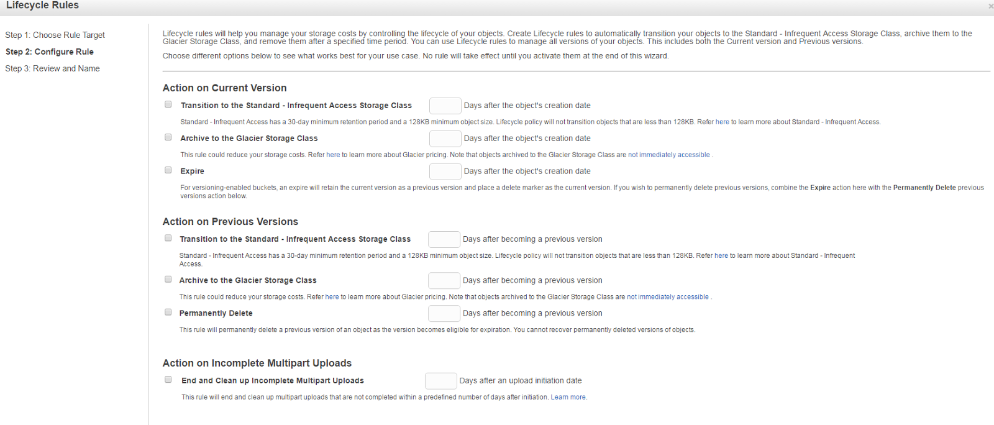The image size is (994, 425).
Task: Open 'here' link under previous versions Standard-IA
Action: pos(721,256)
